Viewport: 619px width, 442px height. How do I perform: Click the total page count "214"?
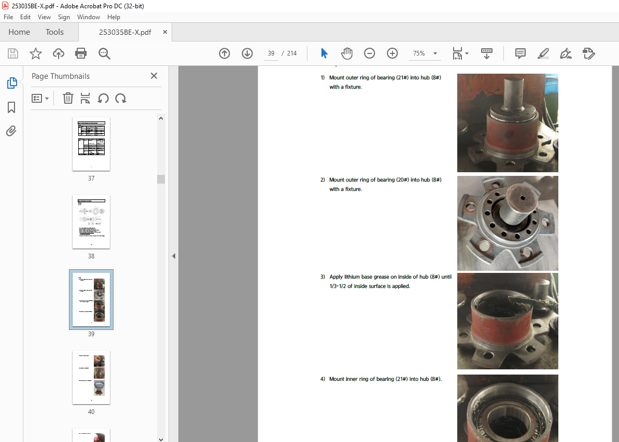click(x=292, y=53)
